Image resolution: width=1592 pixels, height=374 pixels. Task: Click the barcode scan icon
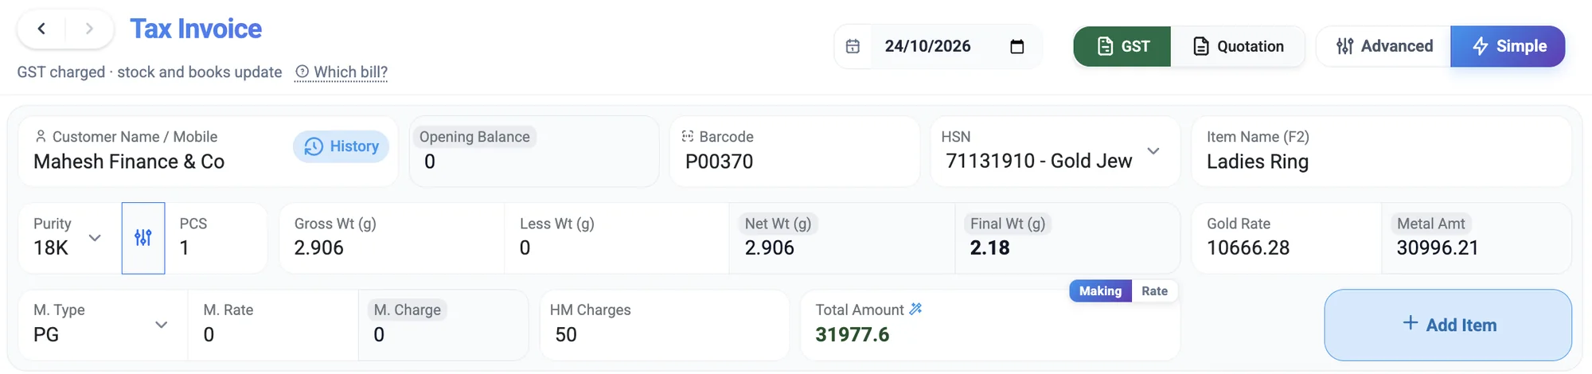tap(688, 136)
